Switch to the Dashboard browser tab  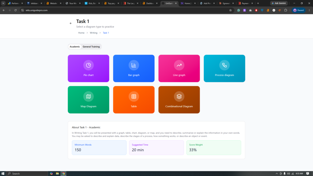coord(150,3)
